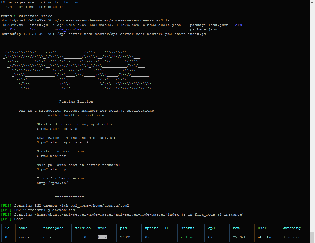Click the 'ubuntu' user cell in the table
This screenshot has height=243, width=315.
tap(264, 237)
